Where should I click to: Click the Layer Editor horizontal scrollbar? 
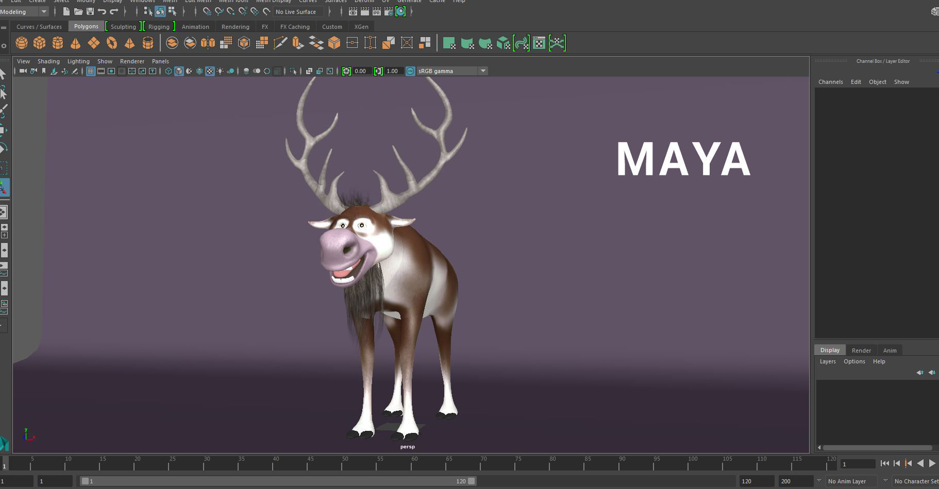click(x=877, y=448)
